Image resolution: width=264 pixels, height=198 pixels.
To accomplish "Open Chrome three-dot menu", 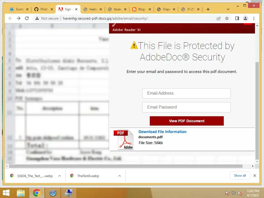I will click(x=254, y=18).
